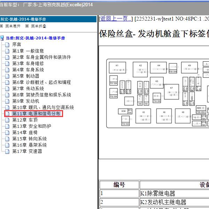Open 第1章 一般信息
This screenshot has height=209, width=209.
28,51
